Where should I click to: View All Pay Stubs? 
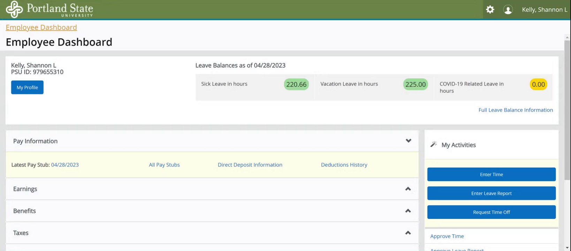coord(164,165)
